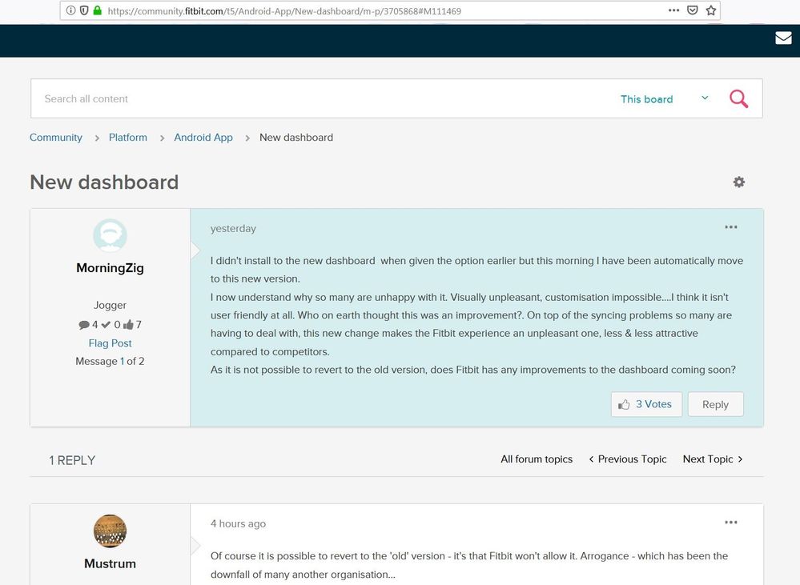The height and width of the screenshot is (585, 800).
Task: Click Mustrum's avatar image
Action: 111,531
